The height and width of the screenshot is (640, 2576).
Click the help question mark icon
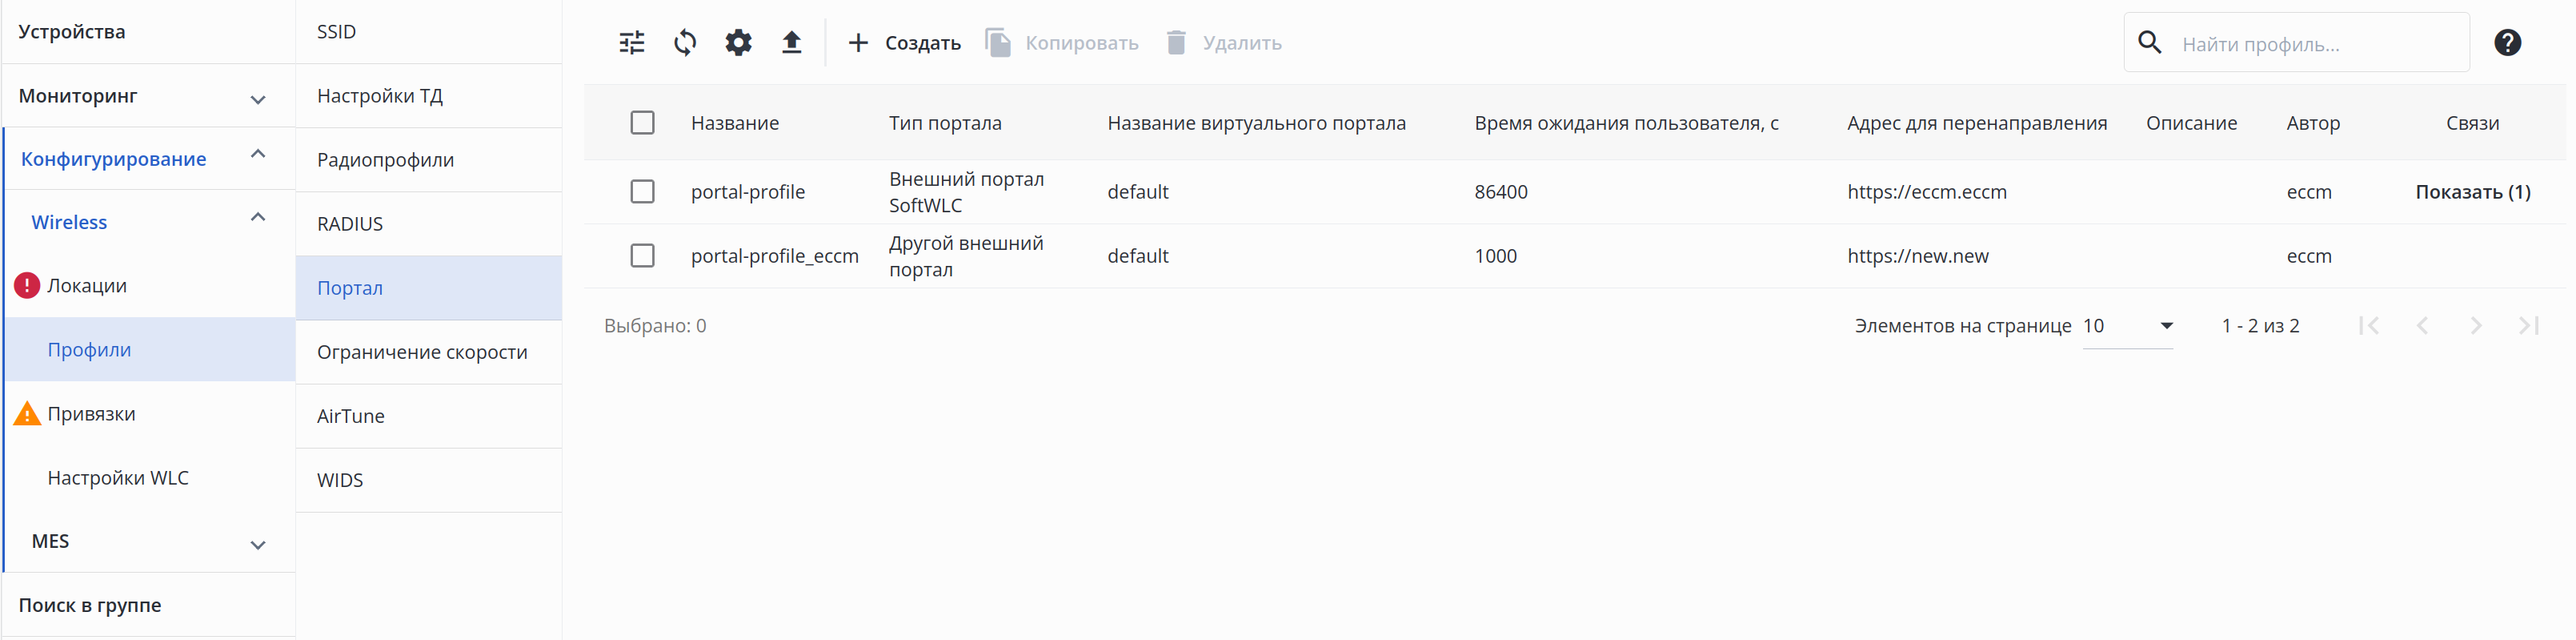(2506, 43)
